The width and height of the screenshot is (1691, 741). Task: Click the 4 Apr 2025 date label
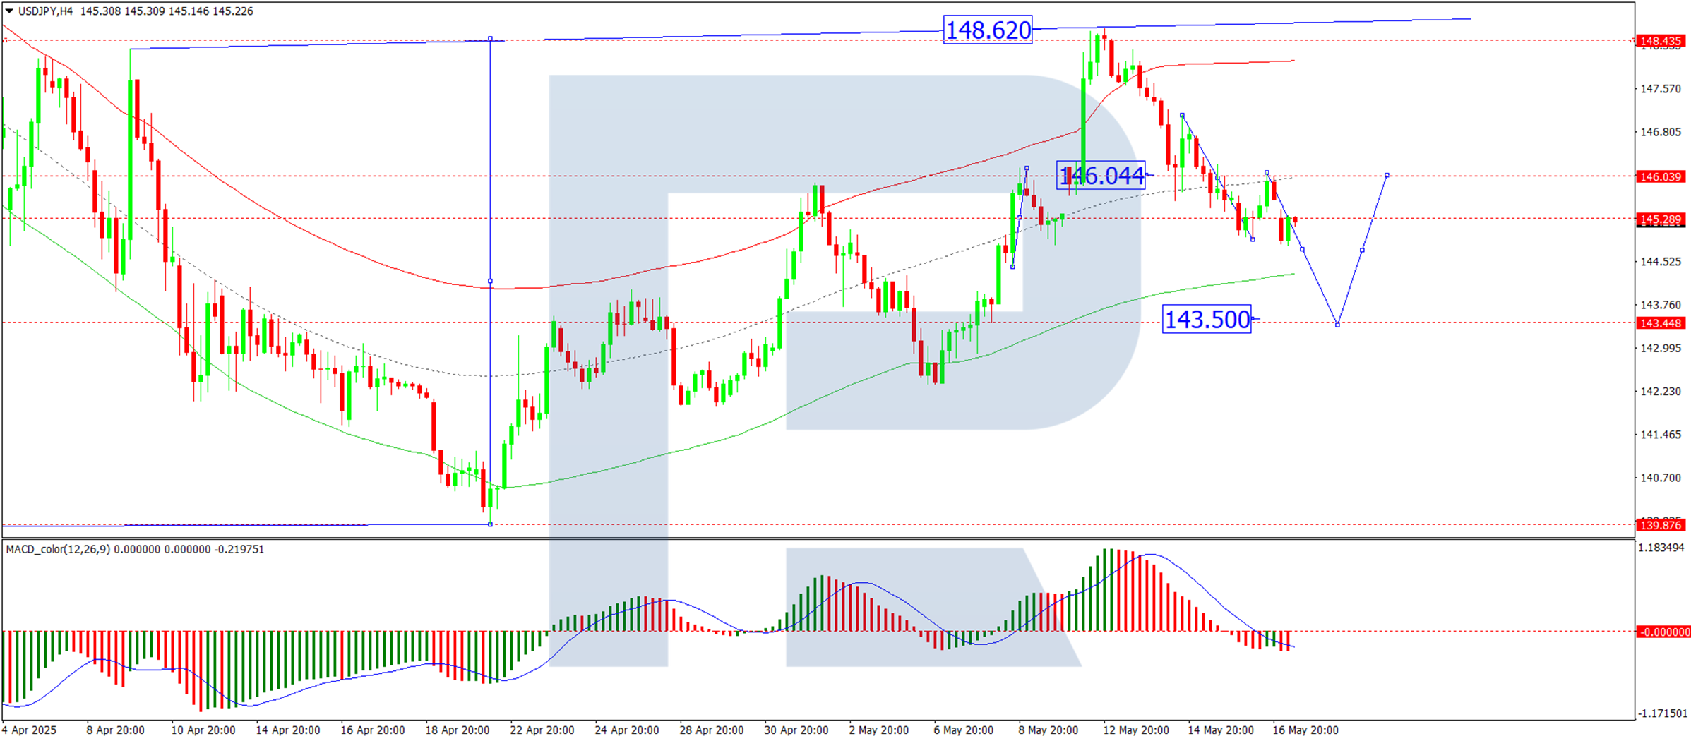pyautogui.click(x=30, y=730)
